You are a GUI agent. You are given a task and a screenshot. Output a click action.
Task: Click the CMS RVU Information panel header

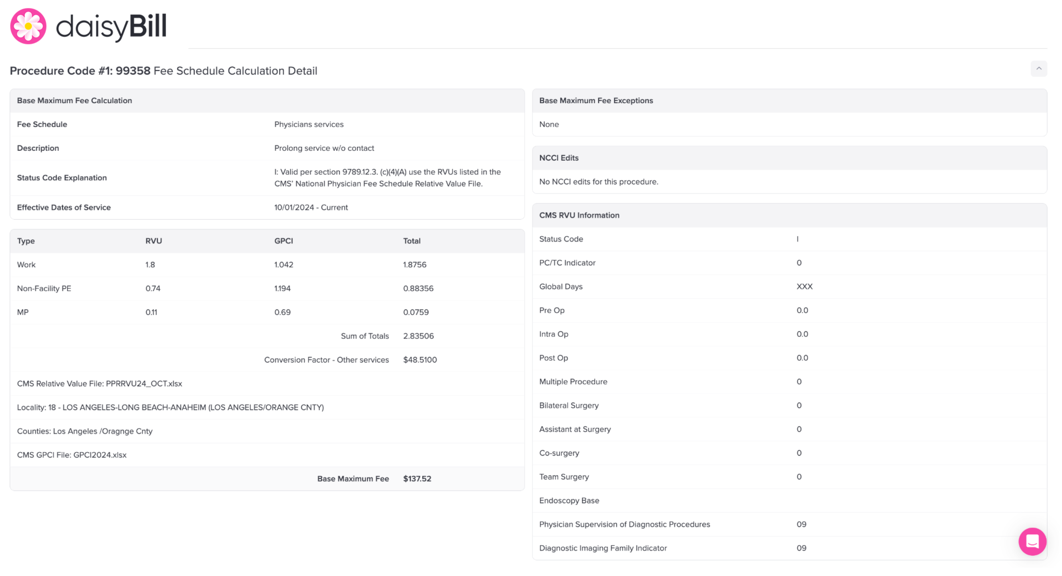pyautogui.click(x=579, y=215)
